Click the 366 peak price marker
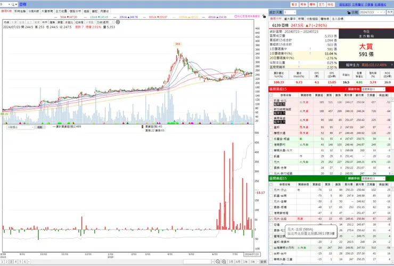Screen dimensions: 394x266 [178, 44]
